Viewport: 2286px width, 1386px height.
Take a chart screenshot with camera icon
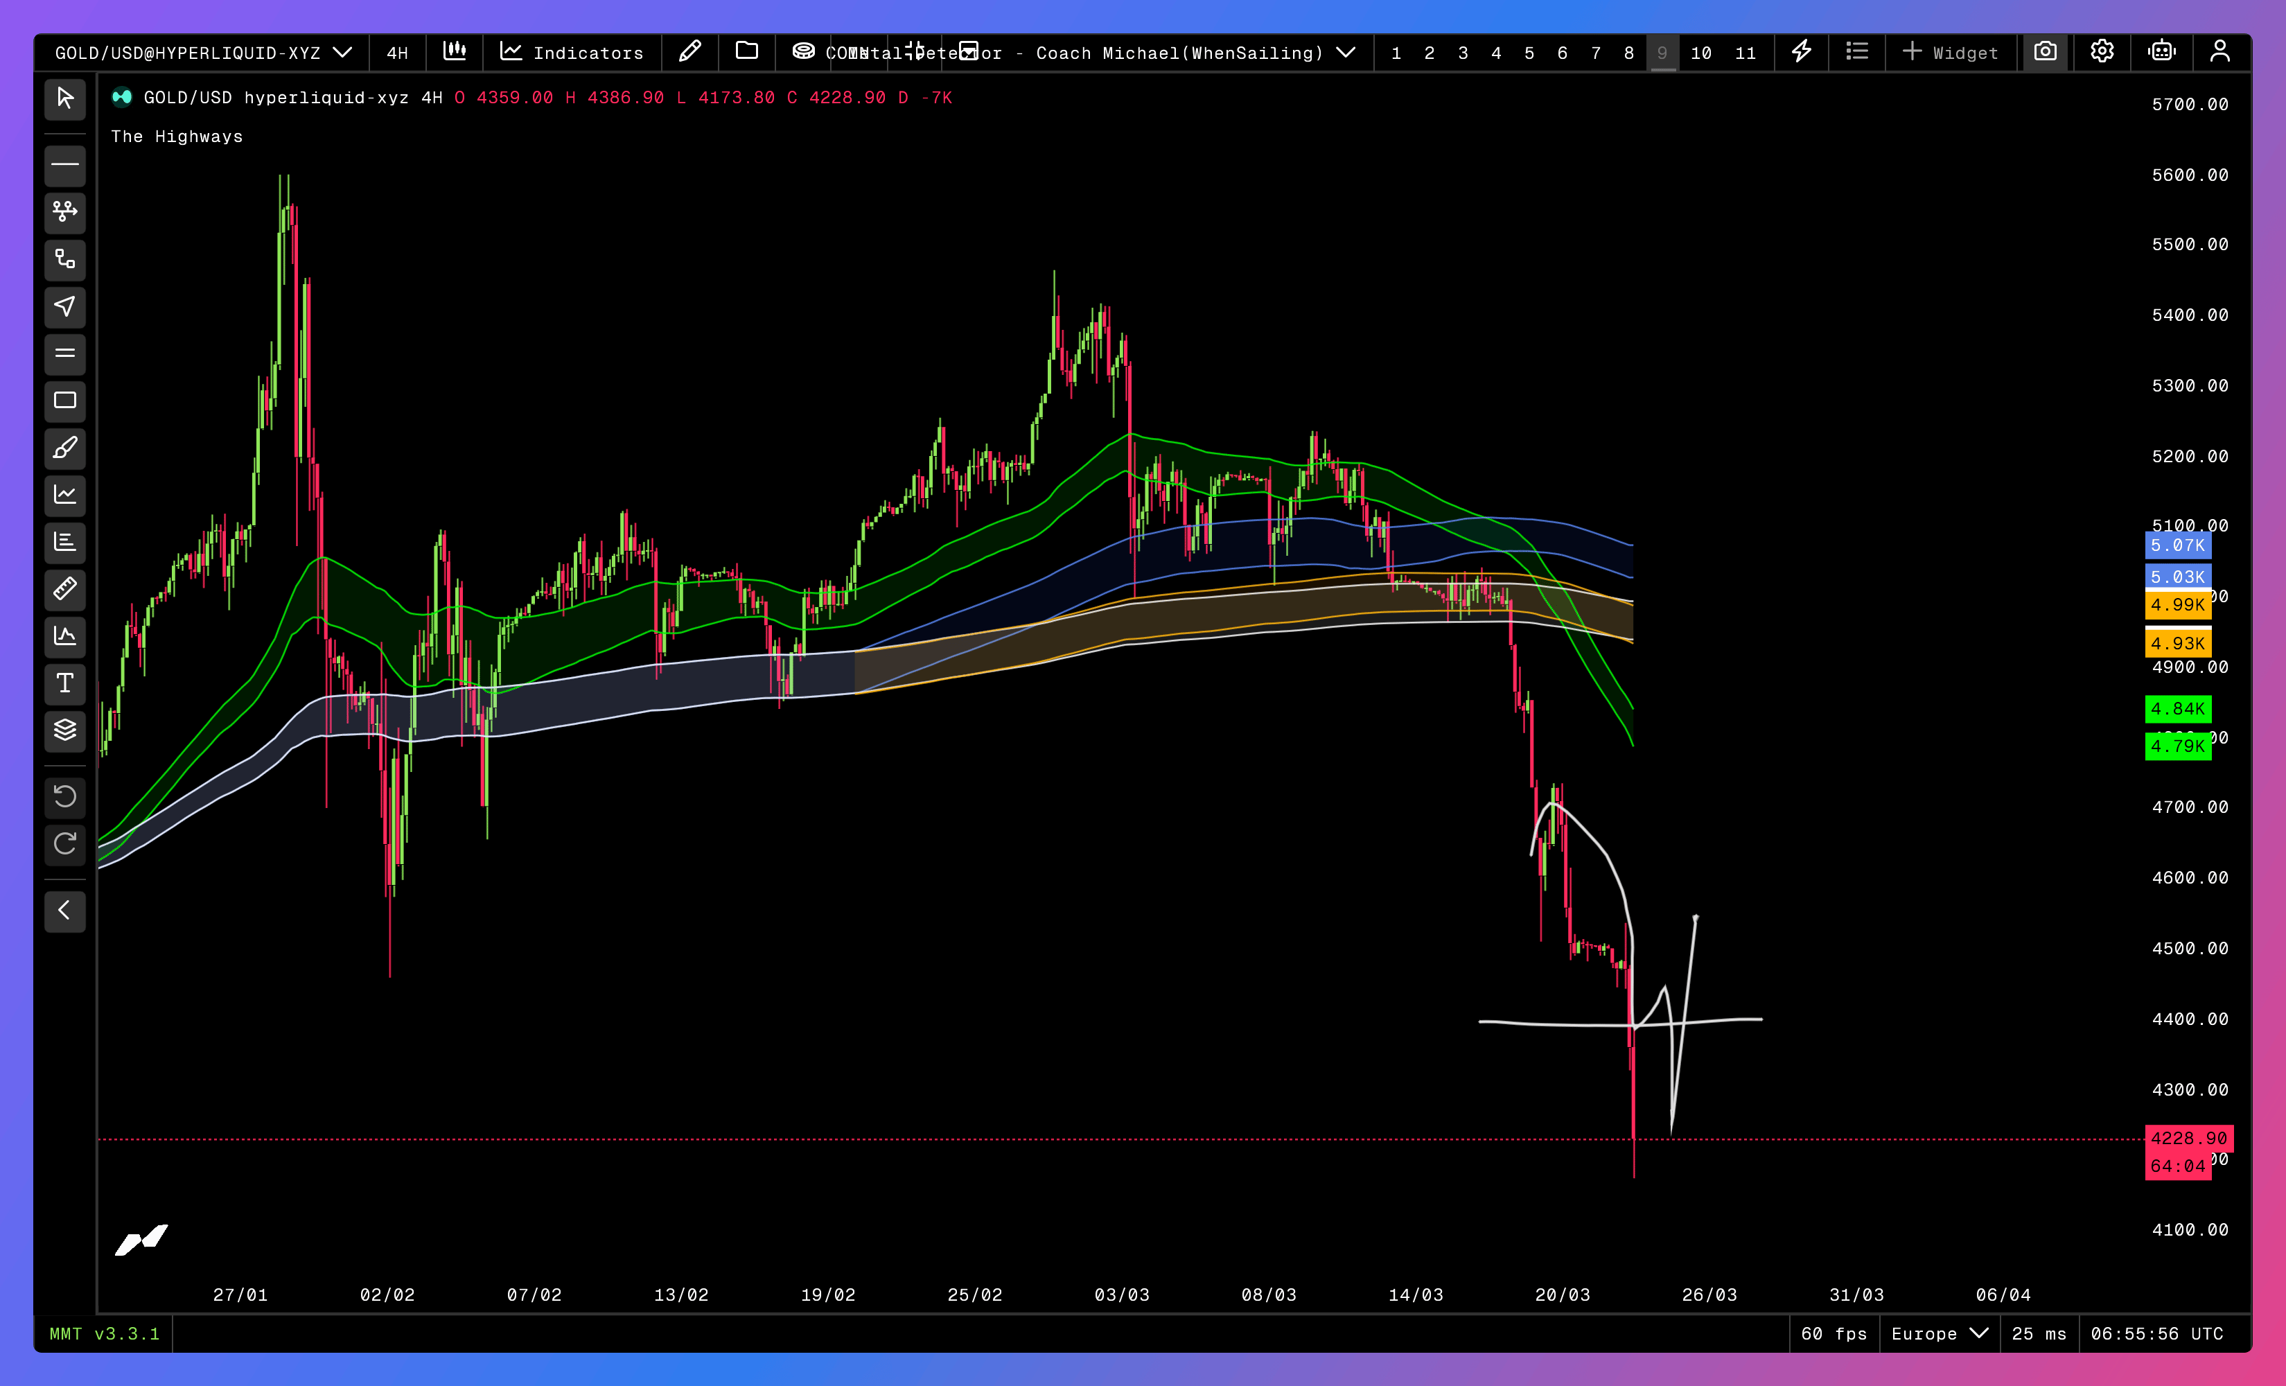click(2045, 52)
